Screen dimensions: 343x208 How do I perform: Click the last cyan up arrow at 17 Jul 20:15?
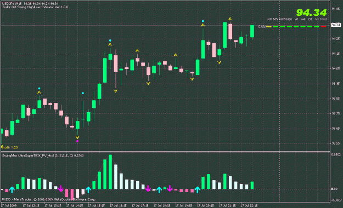198,190
